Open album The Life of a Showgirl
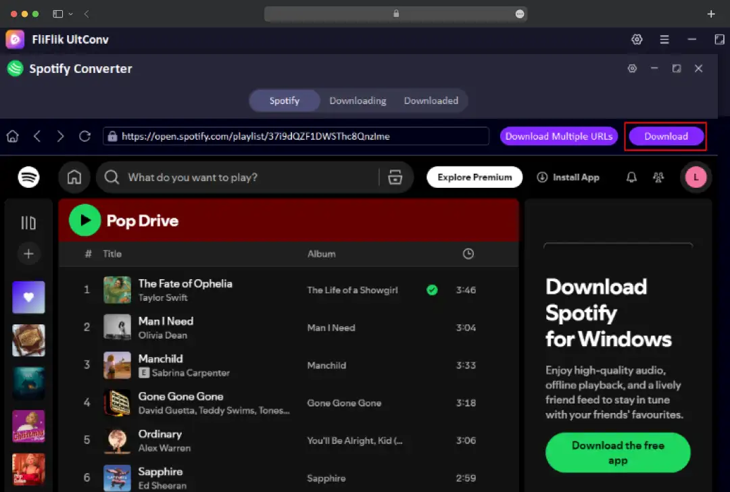730x492 pixels. 352,290
